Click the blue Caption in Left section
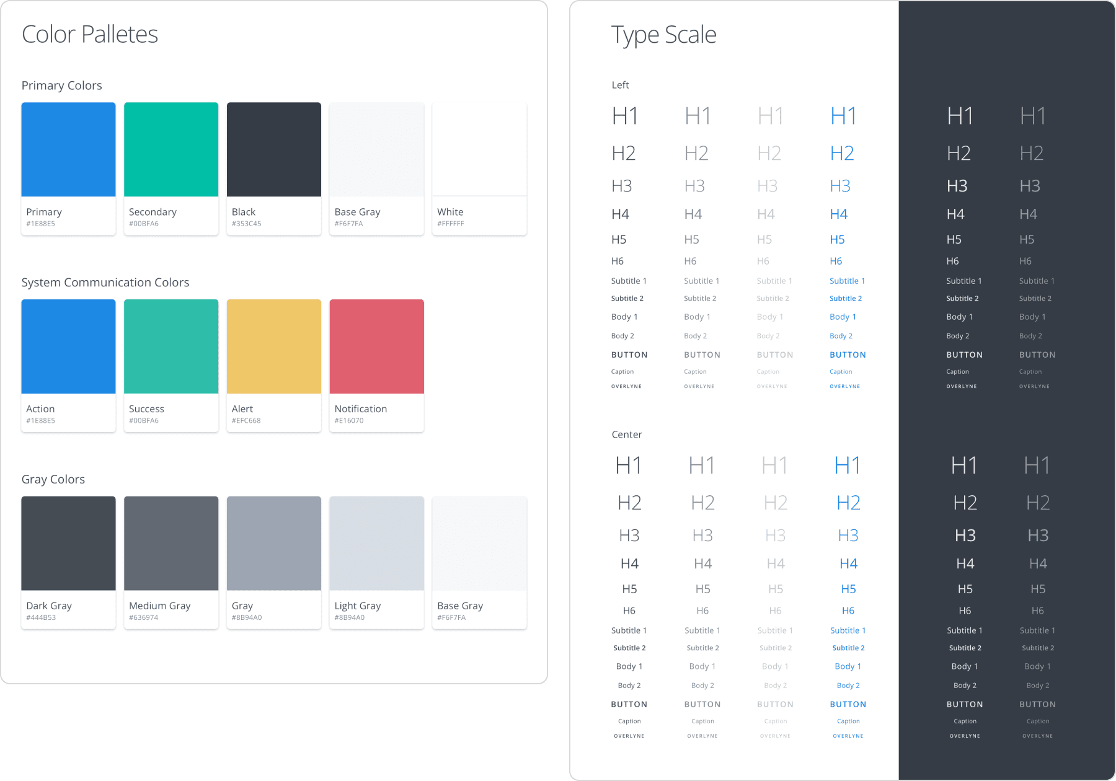 841,372
